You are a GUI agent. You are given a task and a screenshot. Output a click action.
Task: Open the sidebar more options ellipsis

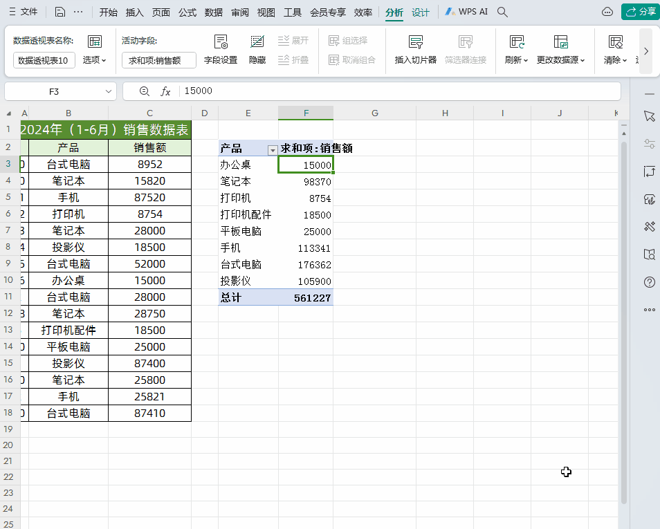pyautogui.click(x=650, y=310)
